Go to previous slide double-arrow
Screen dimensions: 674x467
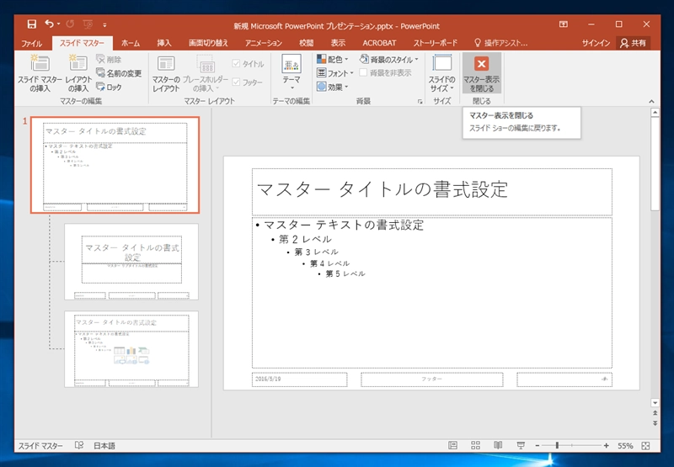(655, 413)
